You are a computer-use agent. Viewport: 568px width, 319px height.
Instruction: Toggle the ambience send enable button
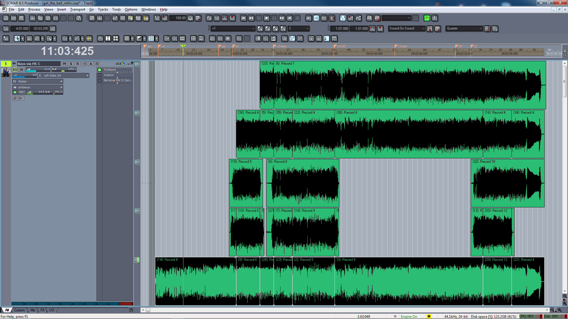click(x=15, y=92)
